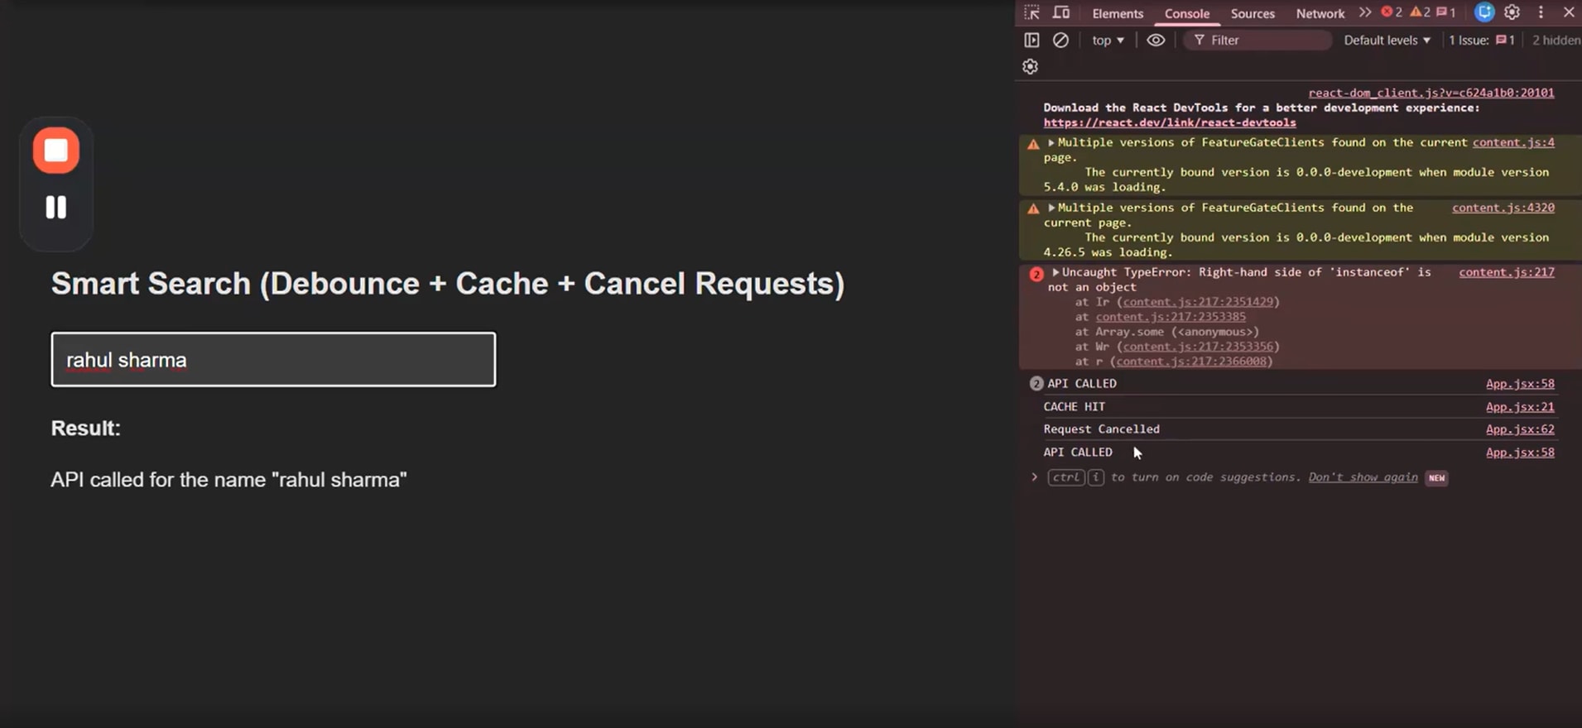Click the search input containing 'rahul sharma'
Screen dimensions: 1582x728
(x=273, y=360)
